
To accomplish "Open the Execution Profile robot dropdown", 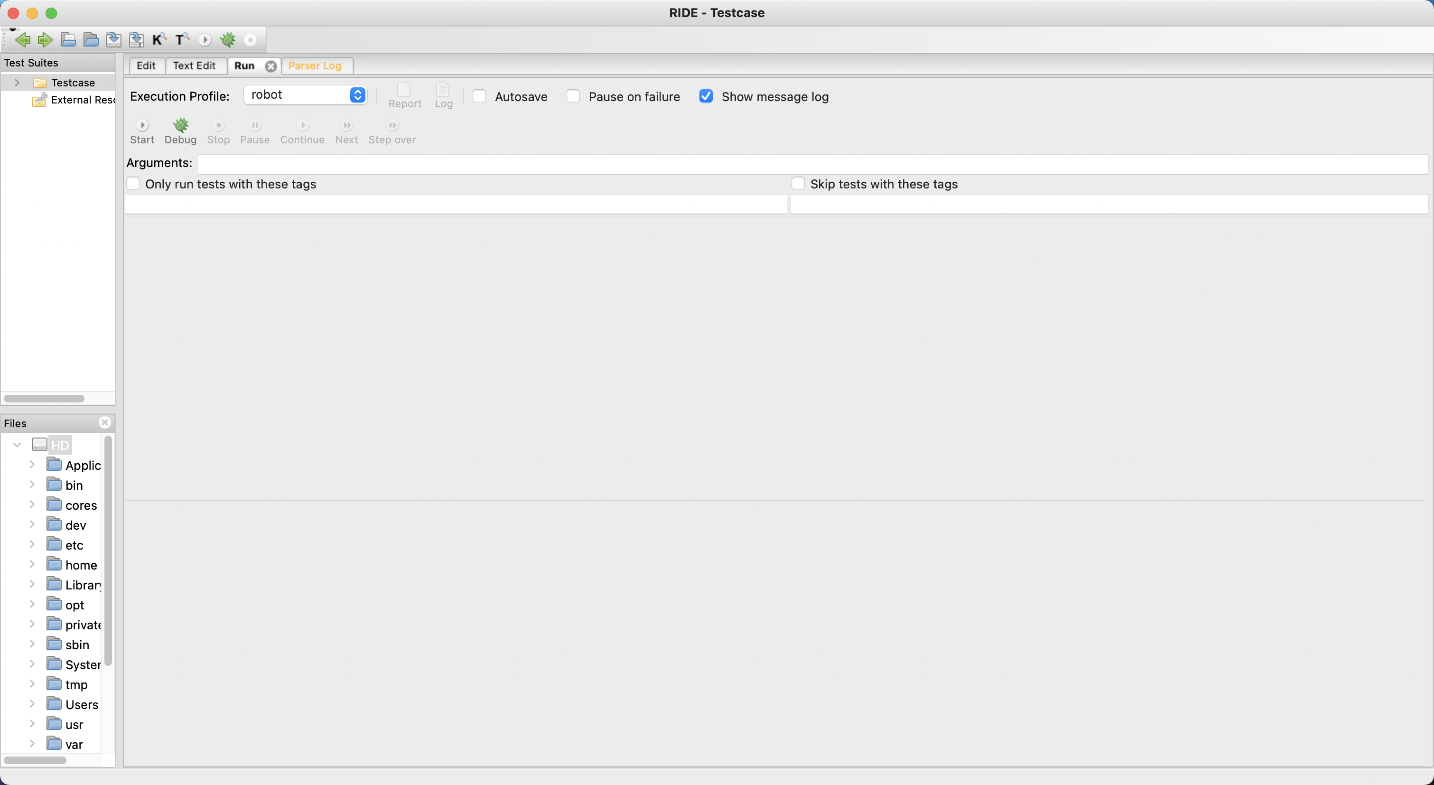I will click(x=305, y=94).
